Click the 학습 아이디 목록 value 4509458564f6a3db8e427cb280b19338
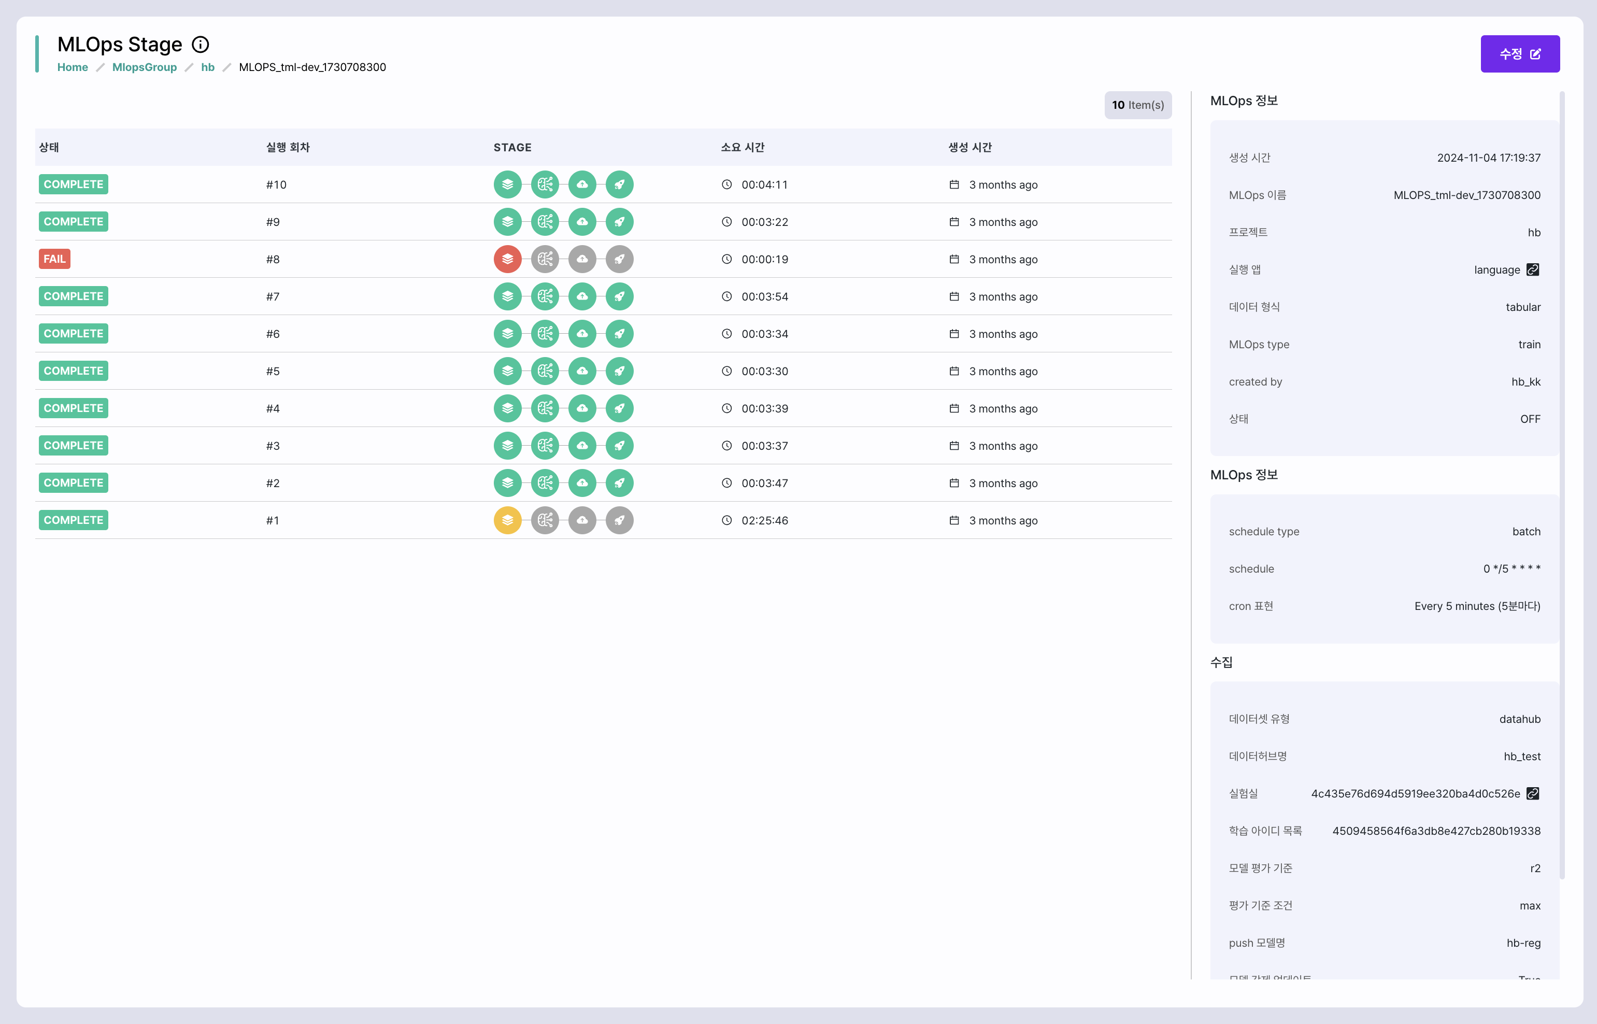Viewport: 1597px width, 1024px height. tap(1436, 831)
